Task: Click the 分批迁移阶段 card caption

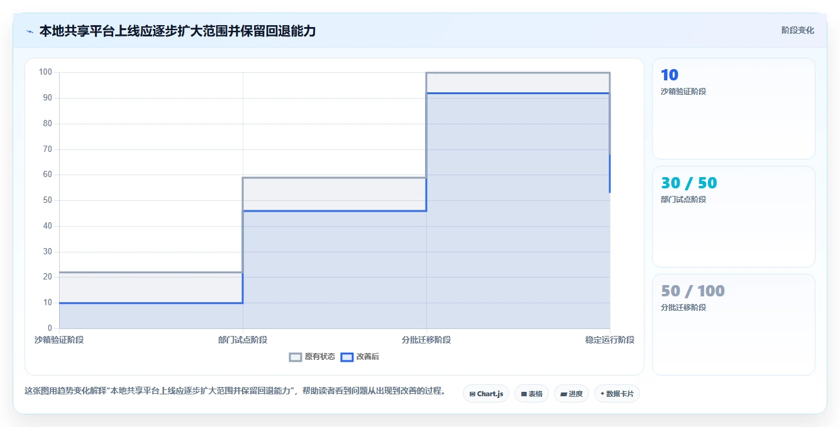Action: coord(683,308)
